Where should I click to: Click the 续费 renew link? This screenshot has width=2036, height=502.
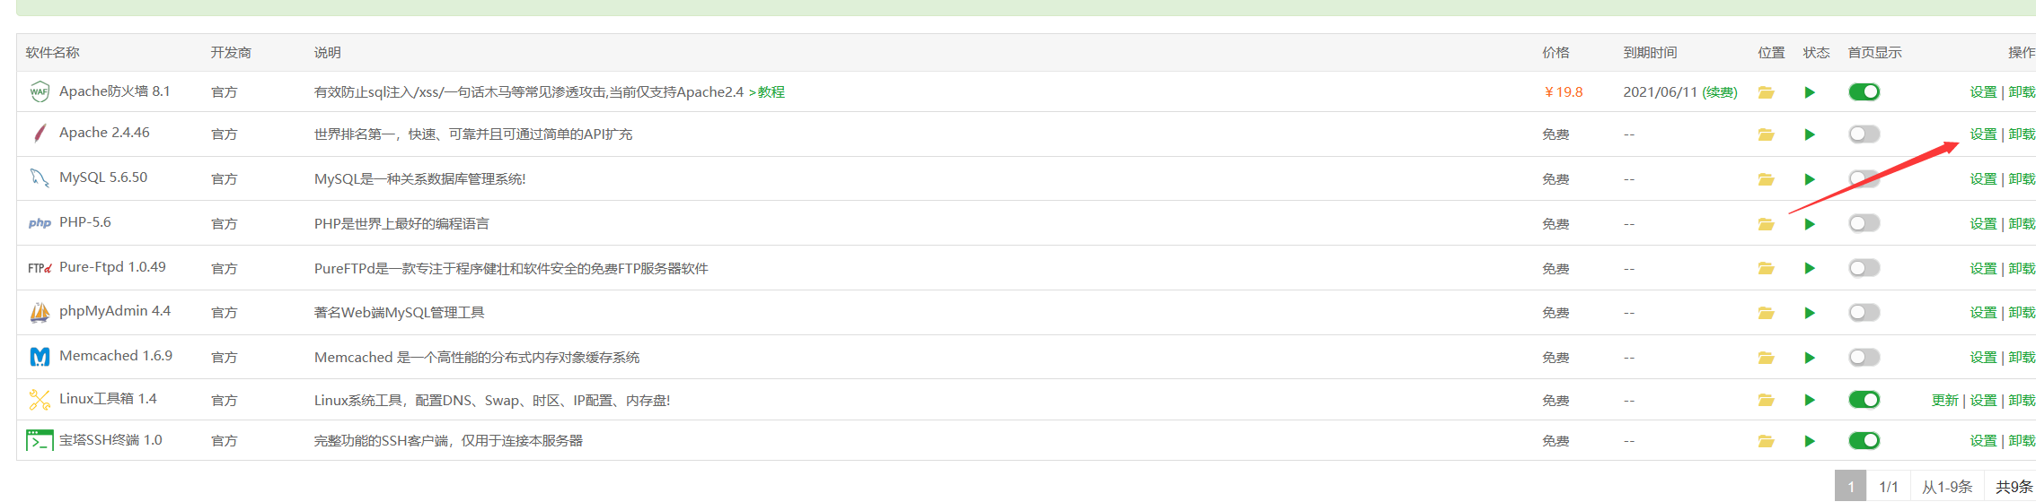click(x=1720, y=92)
